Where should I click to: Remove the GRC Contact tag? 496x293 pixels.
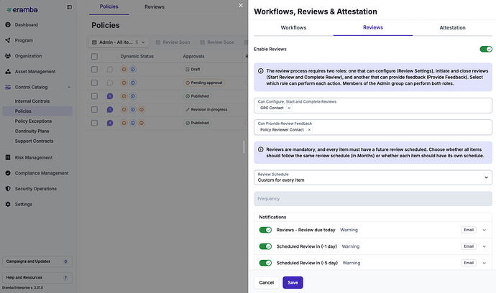pos(289,108)
